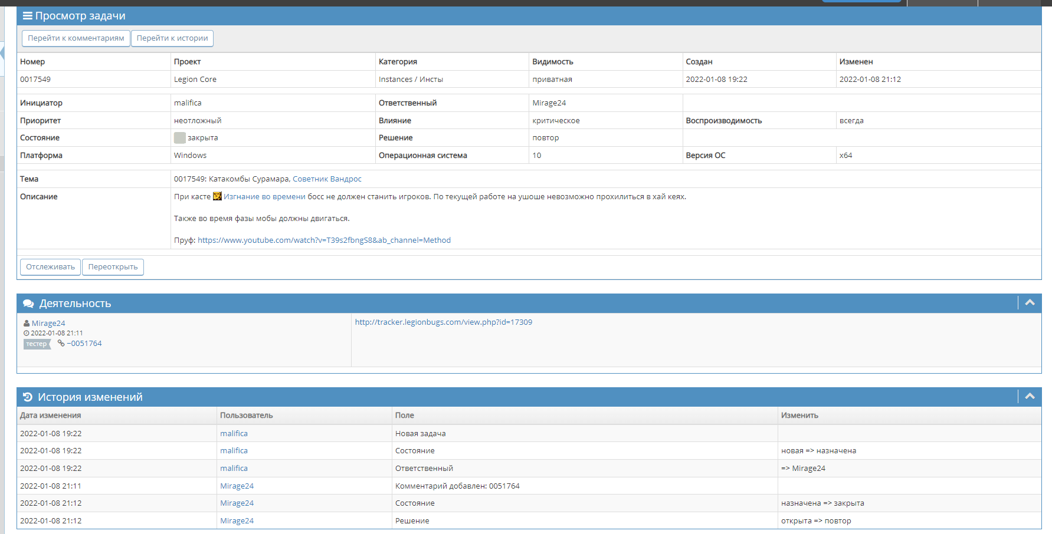Open the tracker.legionbugs.com view link
This screenshot has height=534, width=1052.
point(443,322)
